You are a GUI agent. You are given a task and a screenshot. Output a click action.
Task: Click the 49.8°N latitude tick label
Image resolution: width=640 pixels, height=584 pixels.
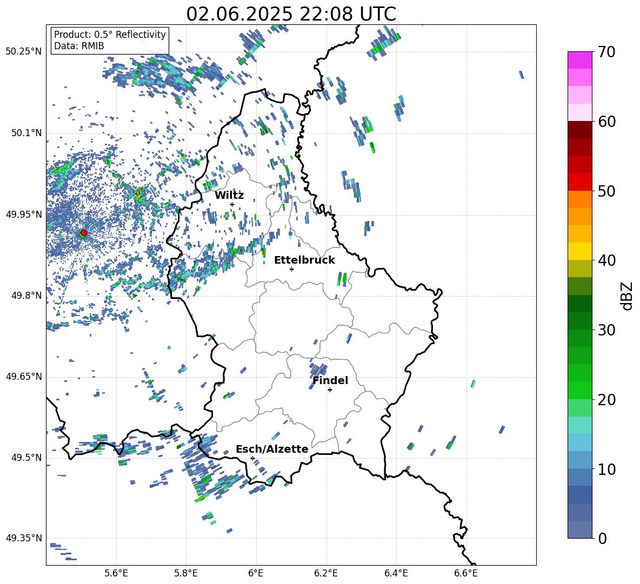[26, 296]
